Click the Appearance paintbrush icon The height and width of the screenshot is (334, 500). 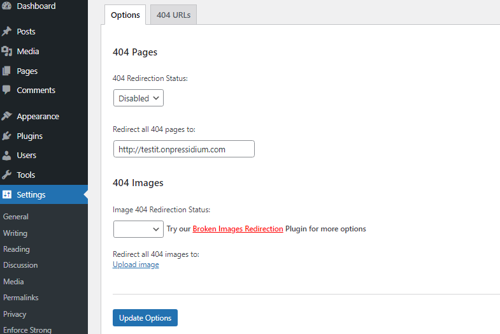click(x=7, y=116)
